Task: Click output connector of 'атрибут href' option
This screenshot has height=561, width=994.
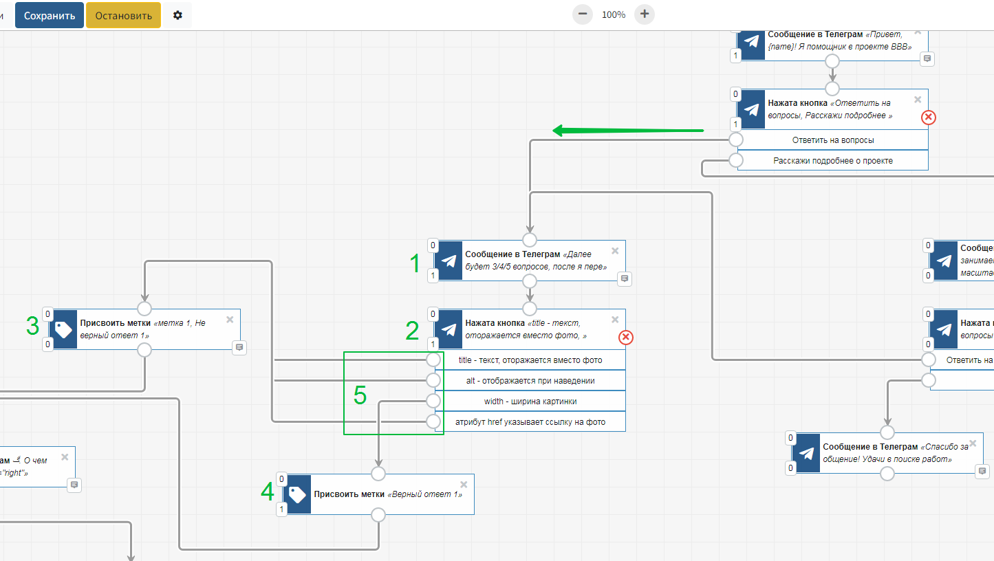Action: pyautogui.click(x=433, y=421)
